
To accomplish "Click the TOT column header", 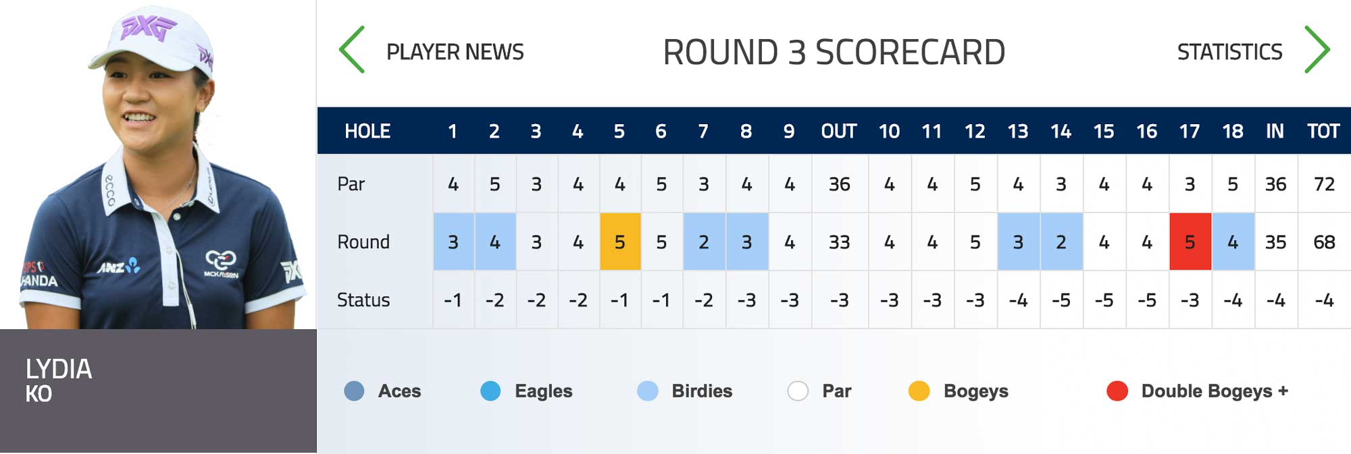I will pyautogui.click(x=1323, y=131).
